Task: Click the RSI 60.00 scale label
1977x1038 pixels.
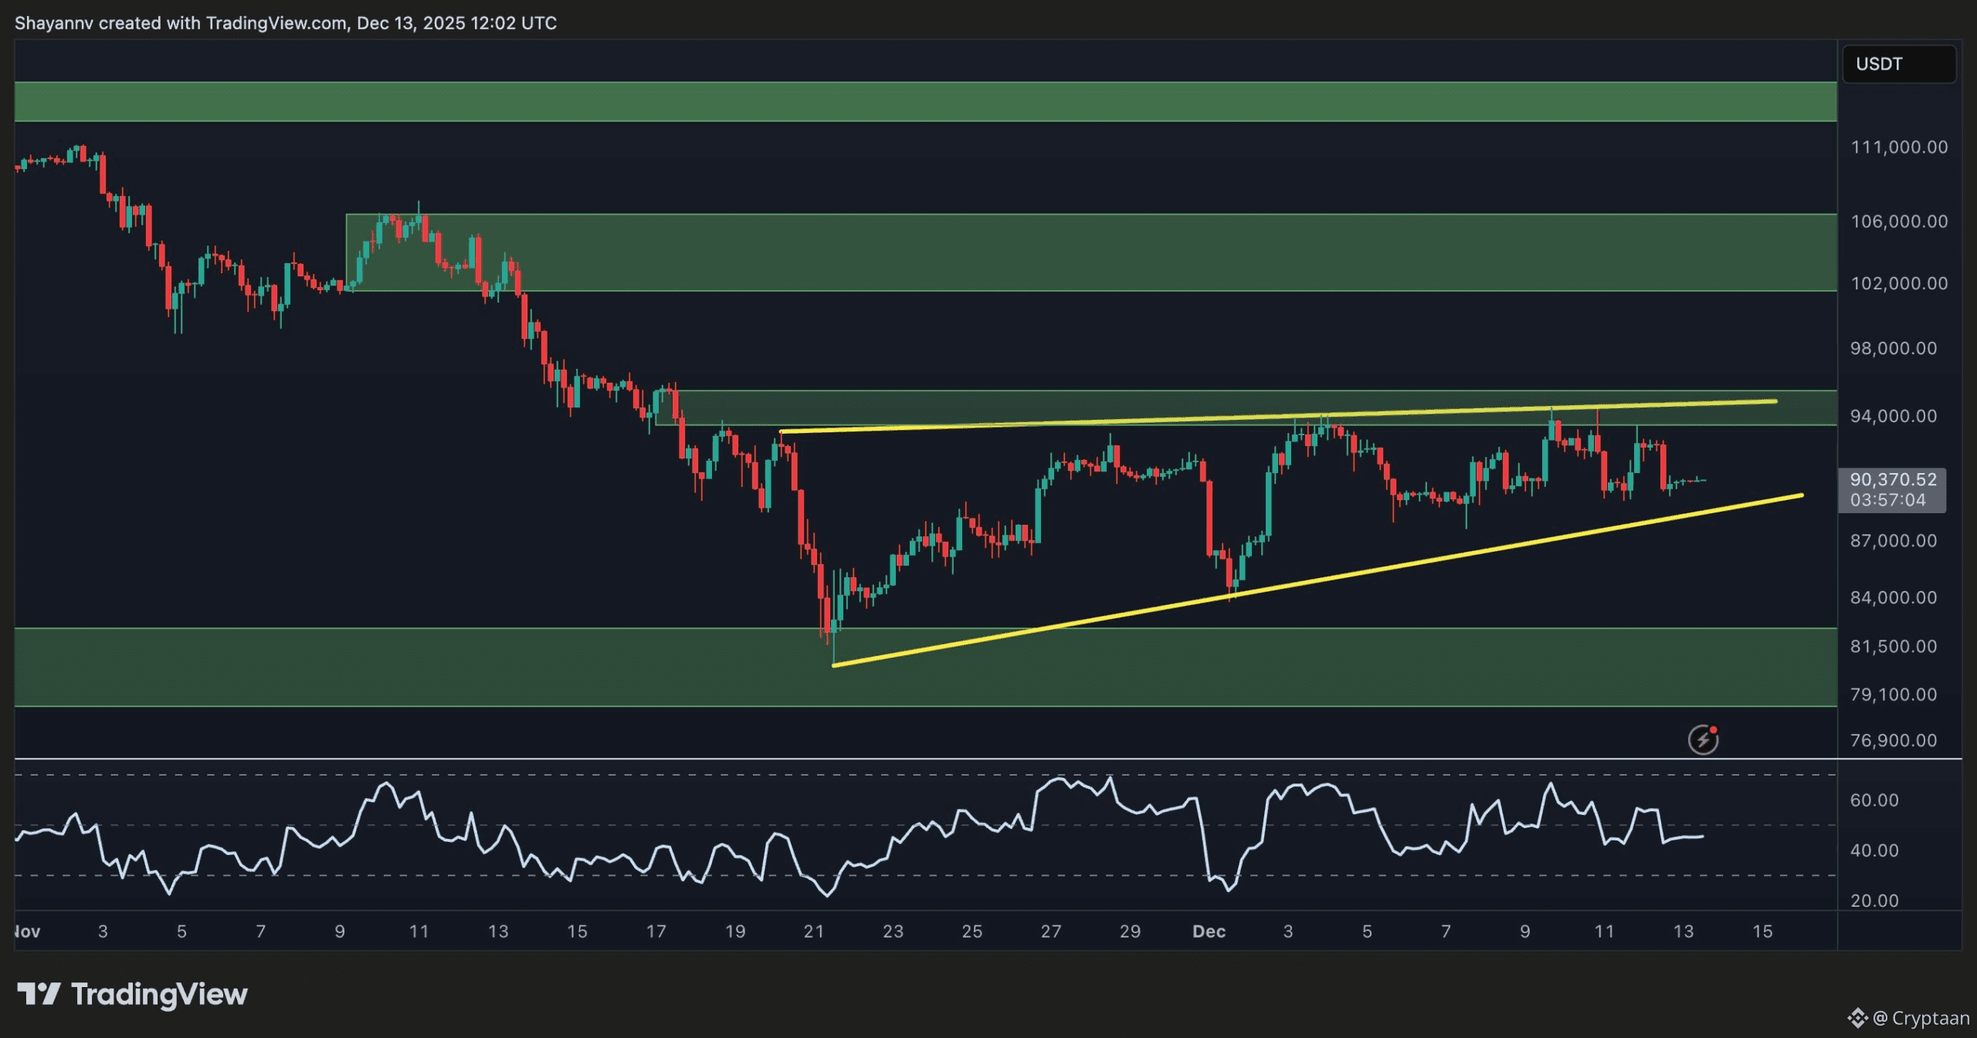Action: coord(1874,800)
